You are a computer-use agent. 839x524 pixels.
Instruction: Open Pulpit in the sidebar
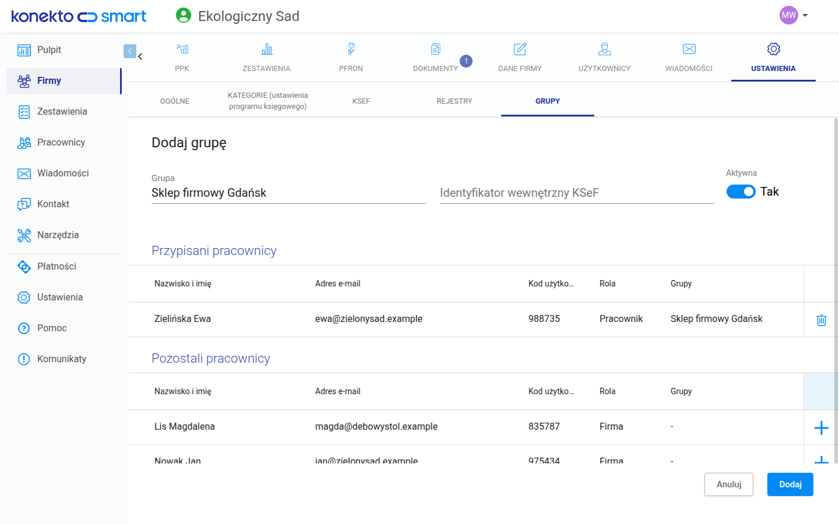point(64,50)
